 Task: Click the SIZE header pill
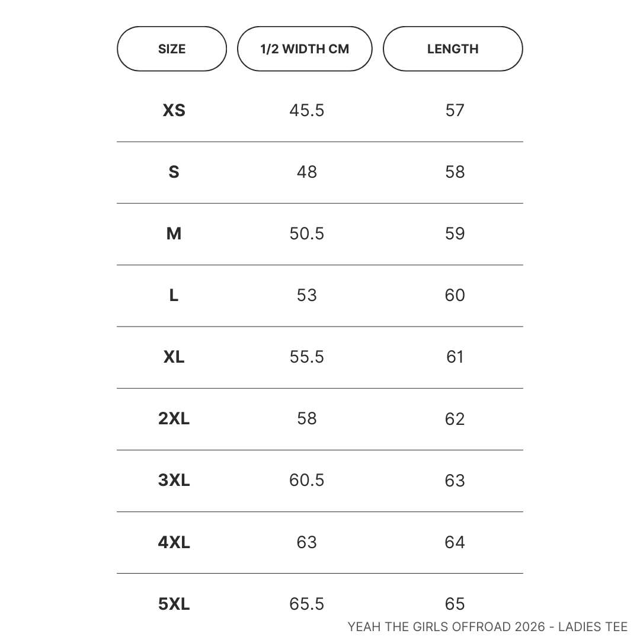click(x=172, y=49)
